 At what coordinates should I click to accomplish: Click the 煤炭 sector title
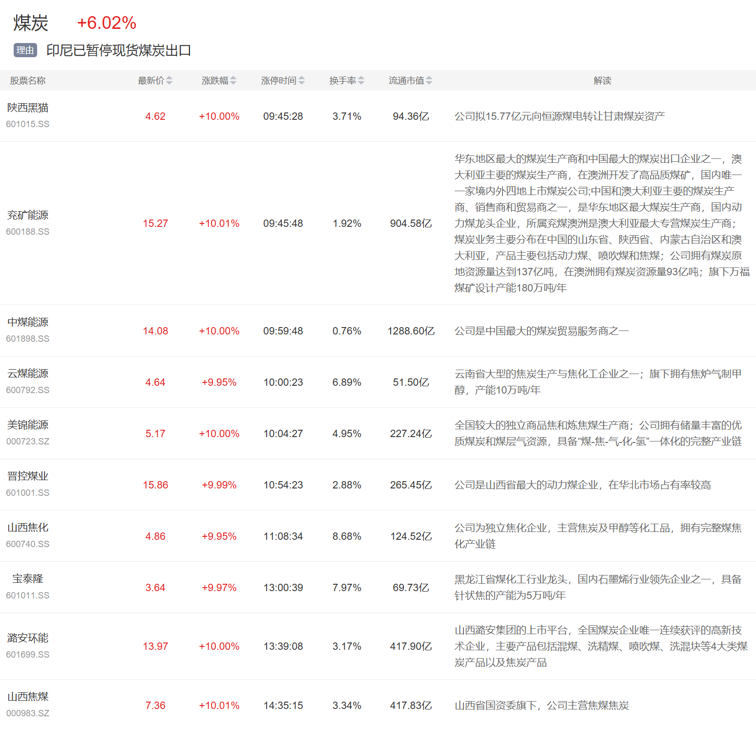pos(31,23)
